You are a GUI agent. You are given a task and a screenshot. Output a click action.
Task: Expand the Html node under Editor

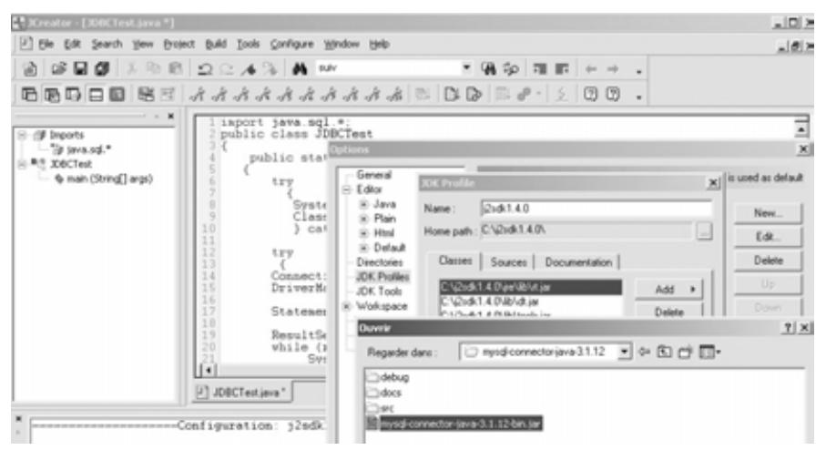coord(363,233)
